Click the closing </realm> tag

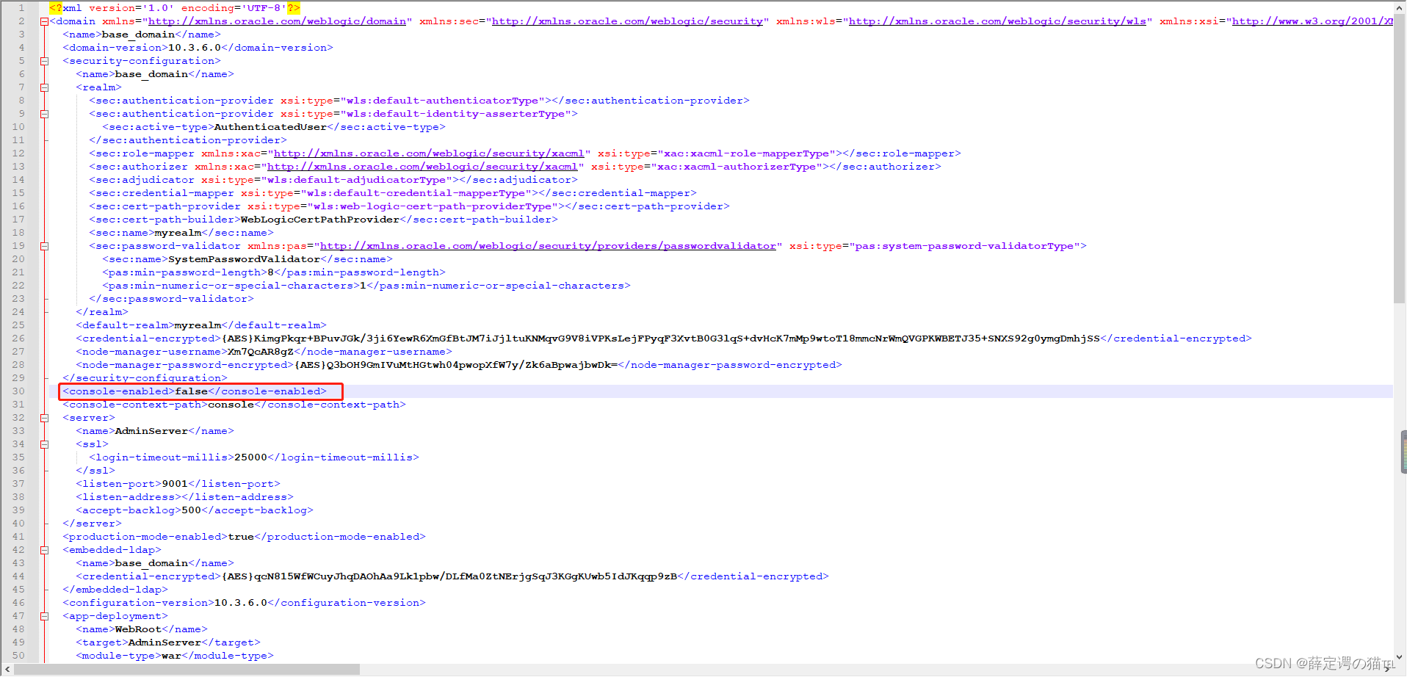(102, 312)
